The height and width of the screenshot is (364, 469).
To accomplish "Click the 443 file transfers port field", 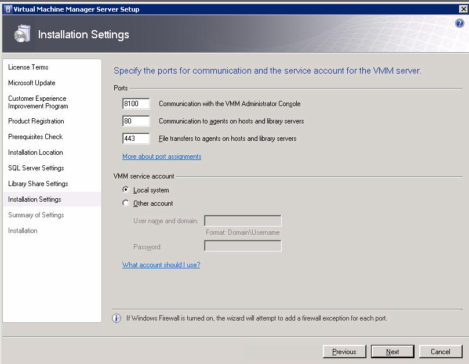I will [136, 139].
